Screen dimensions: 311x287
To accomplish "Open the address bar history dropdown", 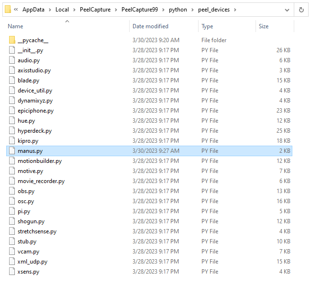I will click(287, 10).
